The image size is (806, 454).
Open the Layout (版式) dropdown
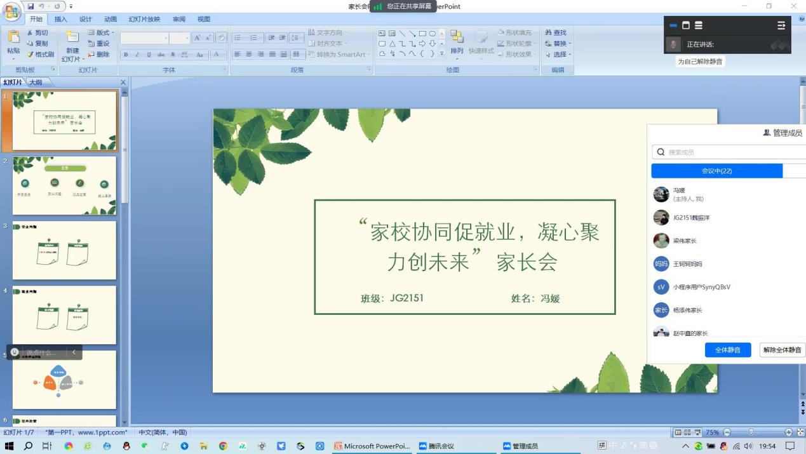(102, 33)
